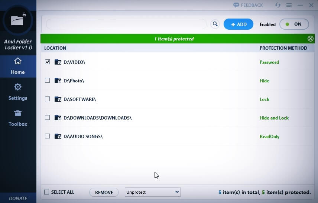
Task: Click the locked folder icon for D:\Photo\
Action: (x=58, y=81)
